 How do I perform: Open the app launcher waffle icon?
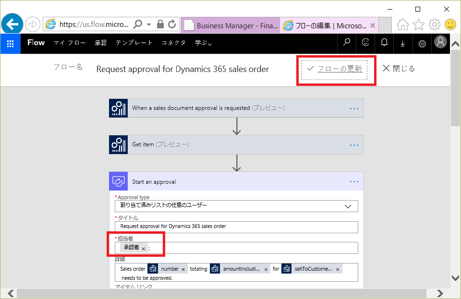click(x=10, y=44)
